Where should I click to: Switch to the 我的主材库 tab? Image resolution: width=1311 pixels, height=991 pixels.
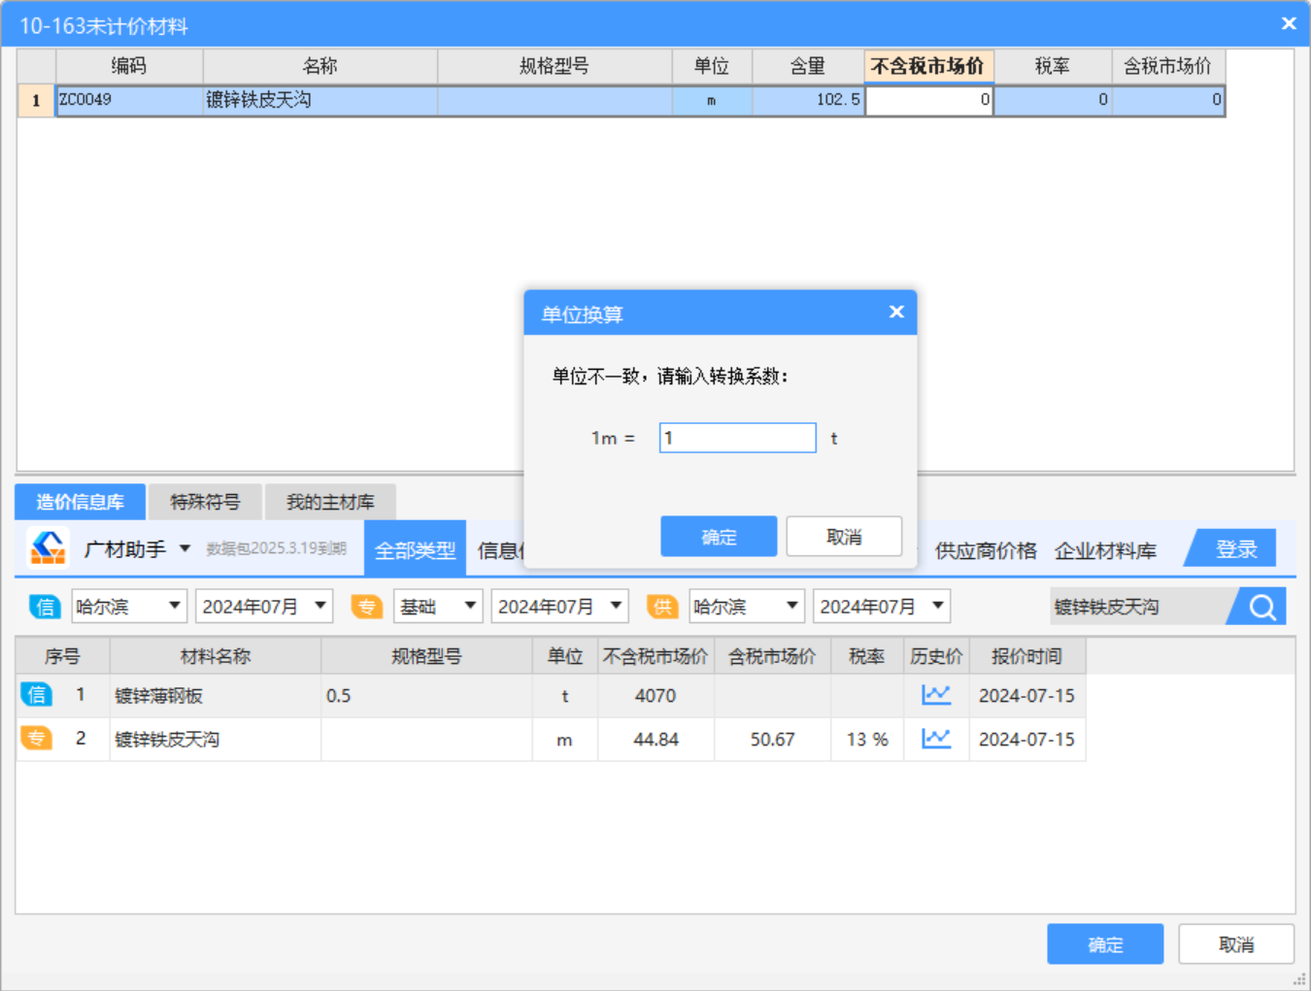click(330, 502)
